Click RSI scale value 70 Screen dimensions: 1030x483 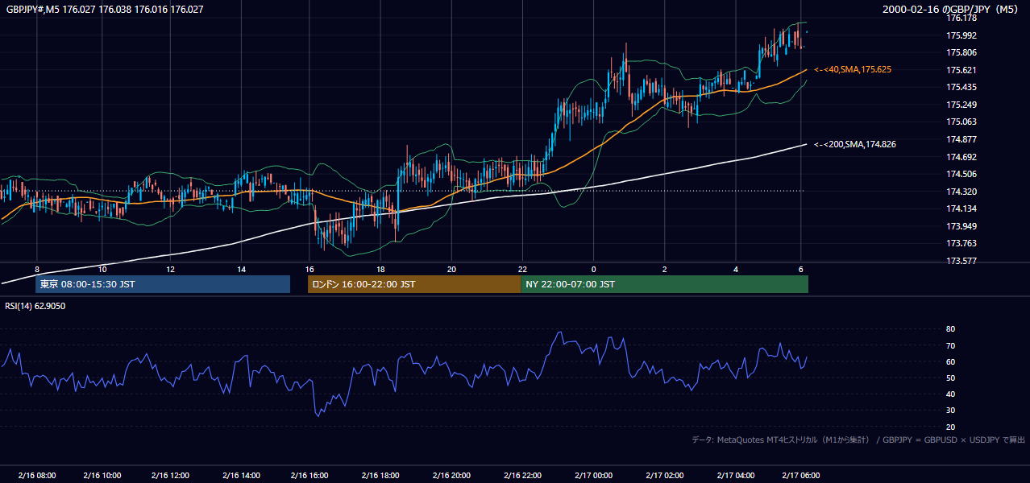[x=950, y=345]
